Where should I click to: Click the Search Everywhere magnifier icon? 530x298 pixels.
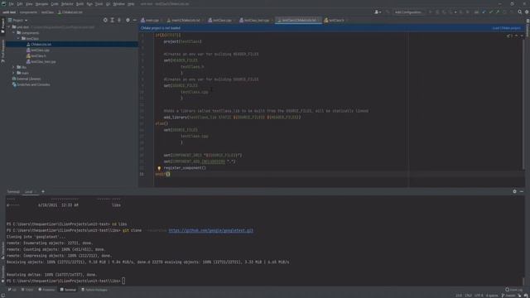[x=520, y=12]
